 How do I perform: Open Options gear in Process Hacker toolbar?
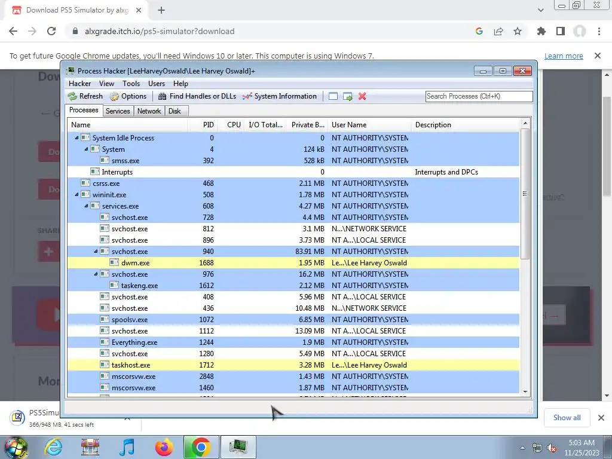[x=114, y=96]
